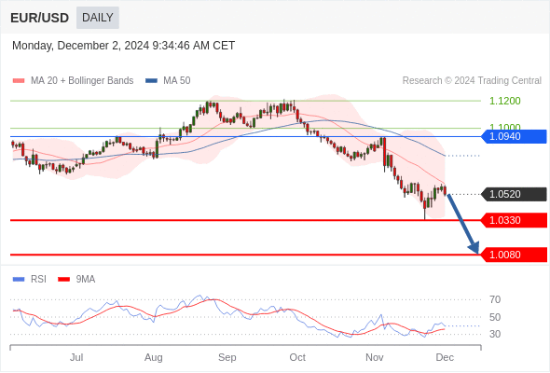
Task: Toggle MA 20 + Bollinger Bands legend
Action: click(x=73, y=81)
